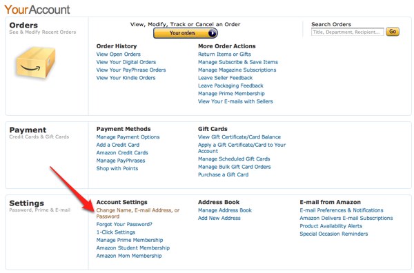
Task: Select Manage Address Book link
Action: pos(225,210)
